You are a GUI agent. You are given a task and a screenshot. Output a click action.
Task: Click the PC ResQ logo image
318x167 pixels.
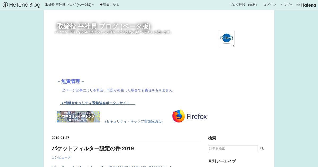227,39
